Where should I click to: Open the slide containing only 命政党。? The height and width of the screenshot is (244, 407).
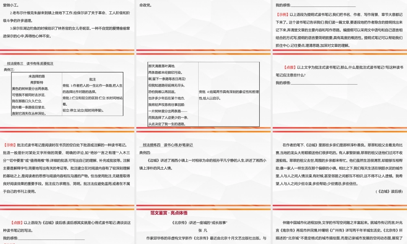tap(203, 25)
